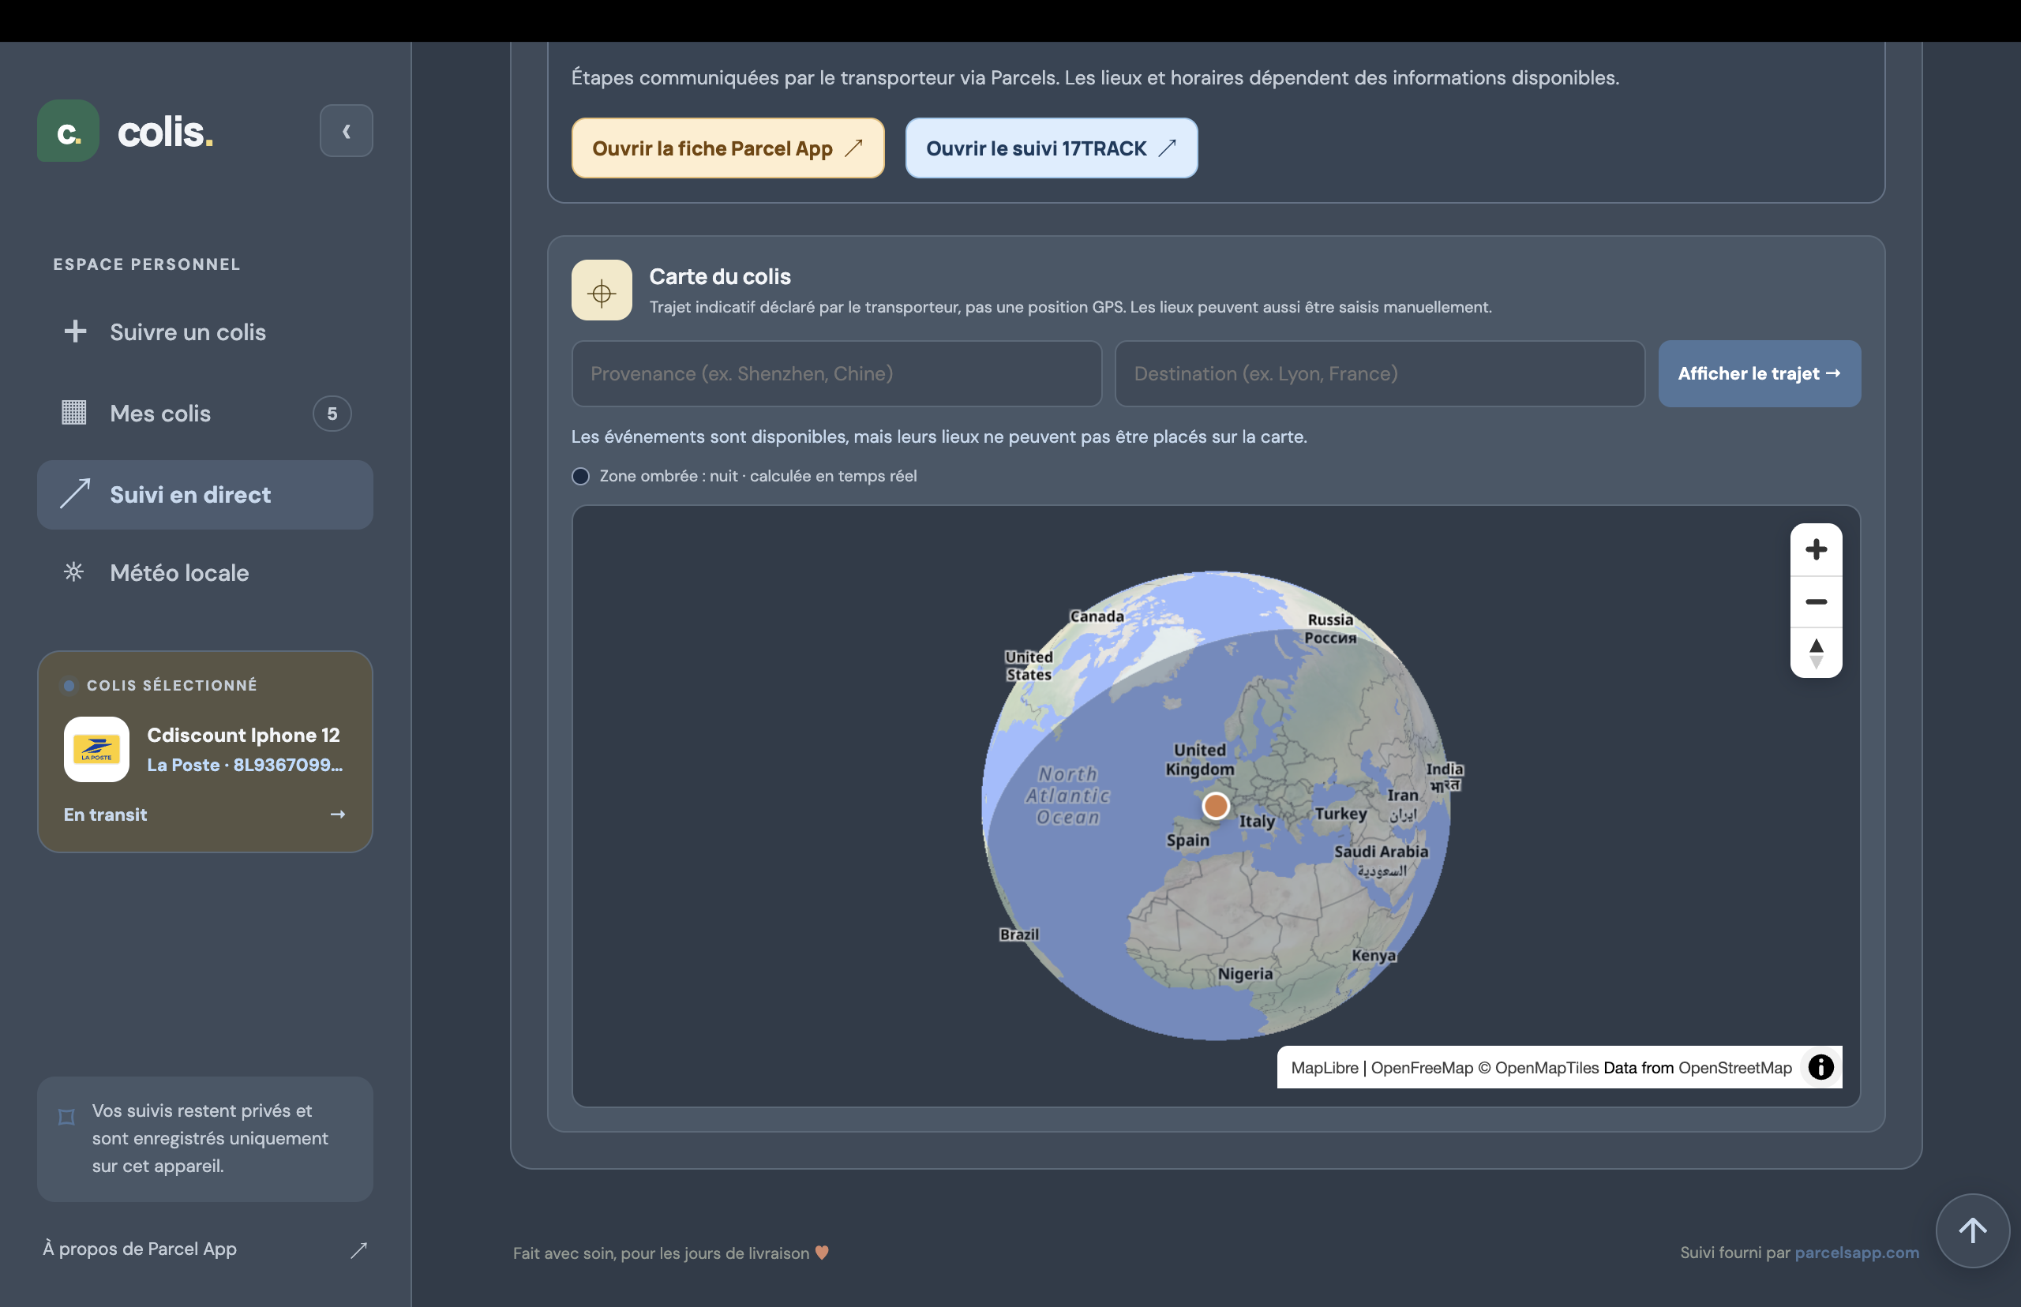Click Afficher le trajet button
Viewport: 2021px width, 1307px height.
coord(1759,373)
